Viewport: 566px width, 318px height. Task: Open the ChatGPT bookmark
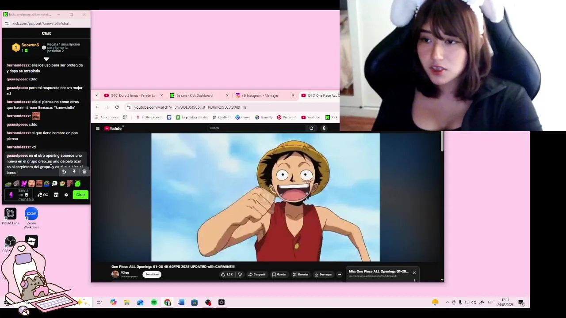(x=222, y=117)
